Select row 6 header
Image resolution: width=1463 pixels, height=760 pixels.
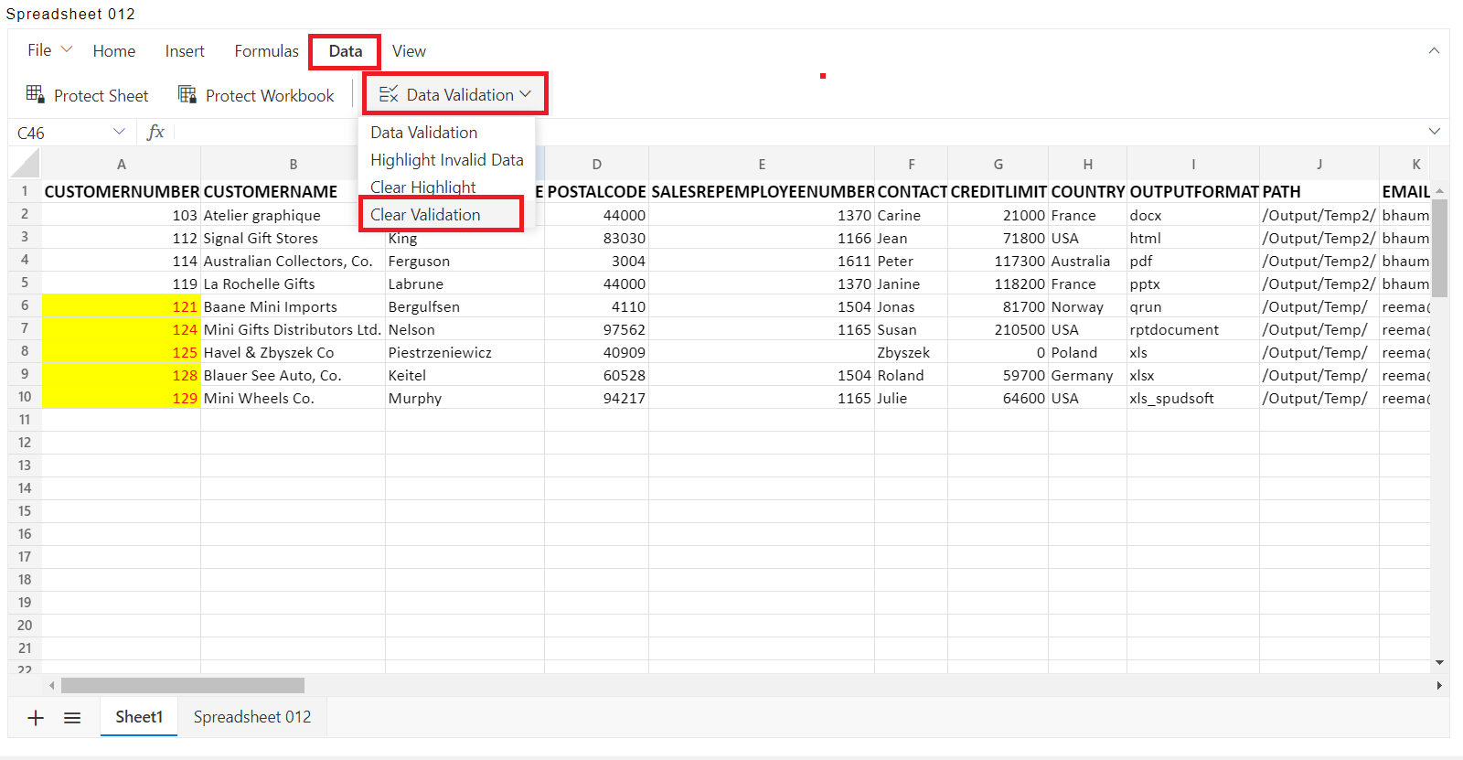tap(25, 305)
